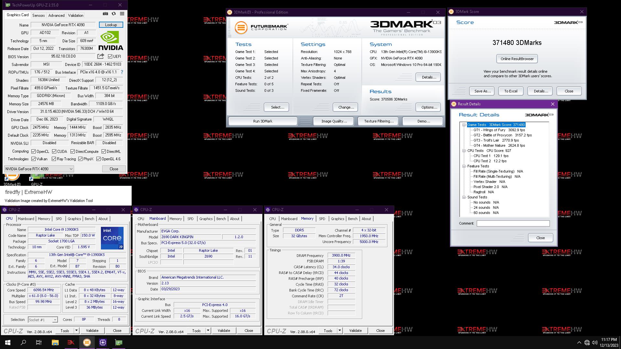Click the taskbar clock showing 11:17 PM
The image size is (621, 349).
tap(609, 343)
